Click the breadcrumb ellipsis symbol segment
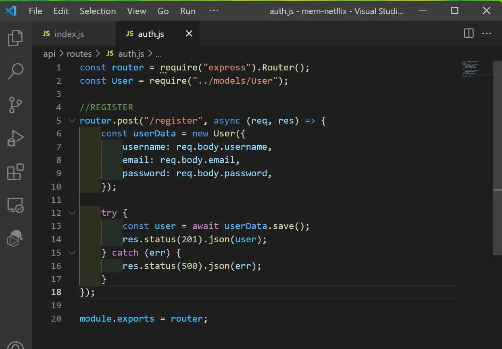 158,54
